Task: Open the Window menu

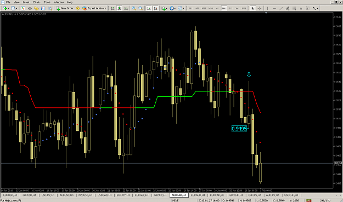Action: pos(59,2)
